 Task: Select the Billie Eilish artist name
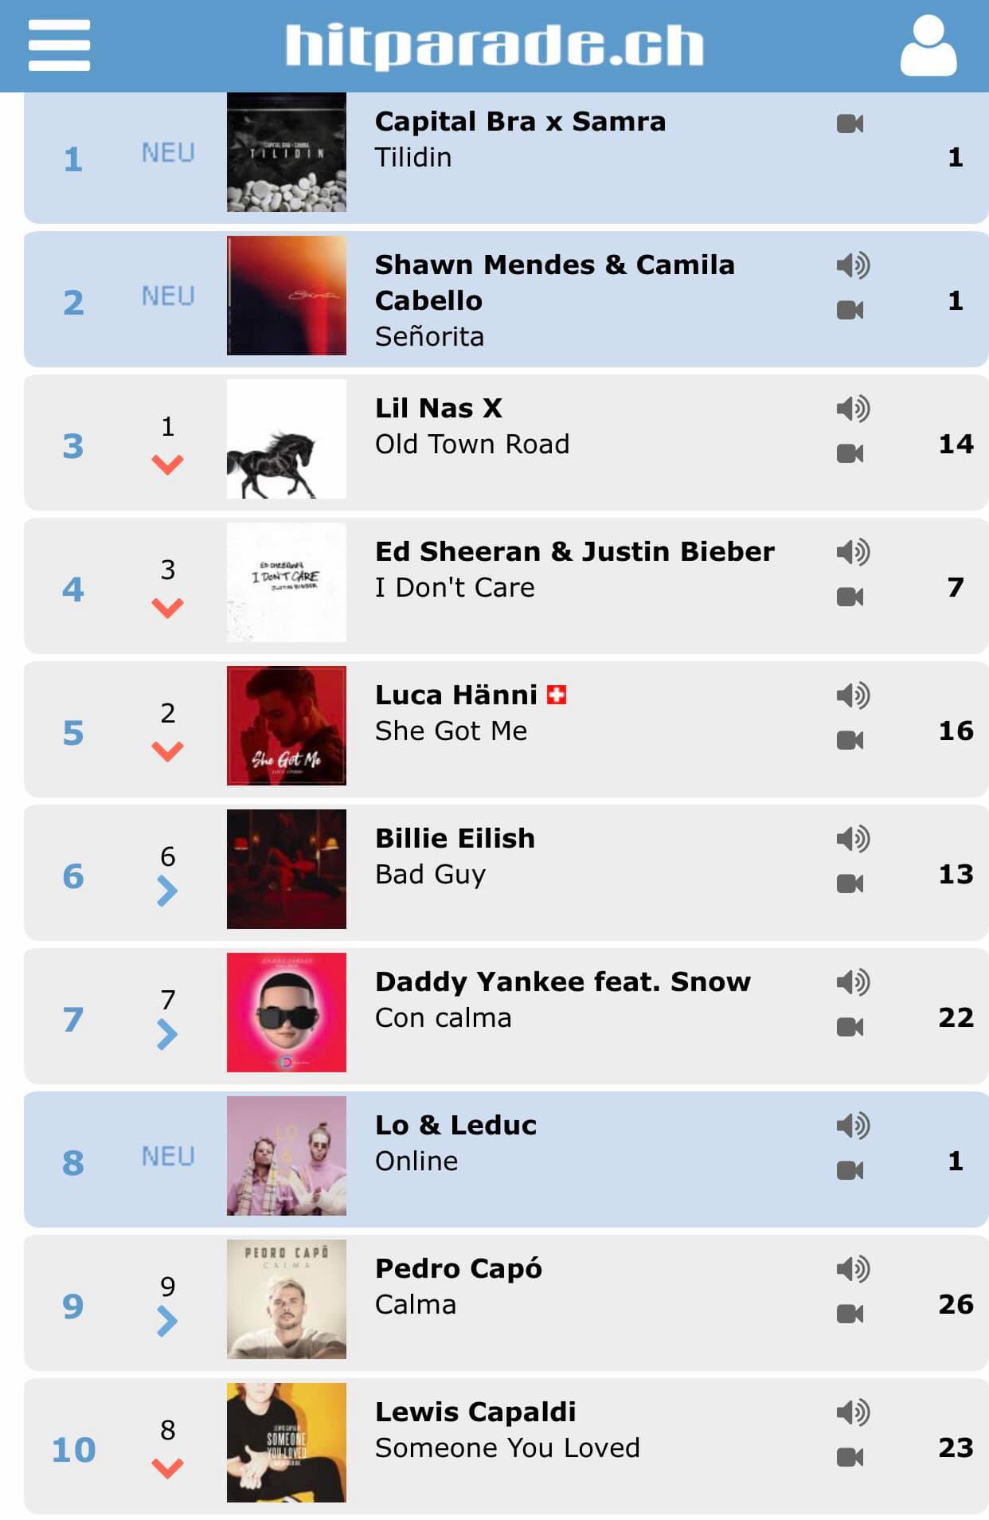[455, 838]
